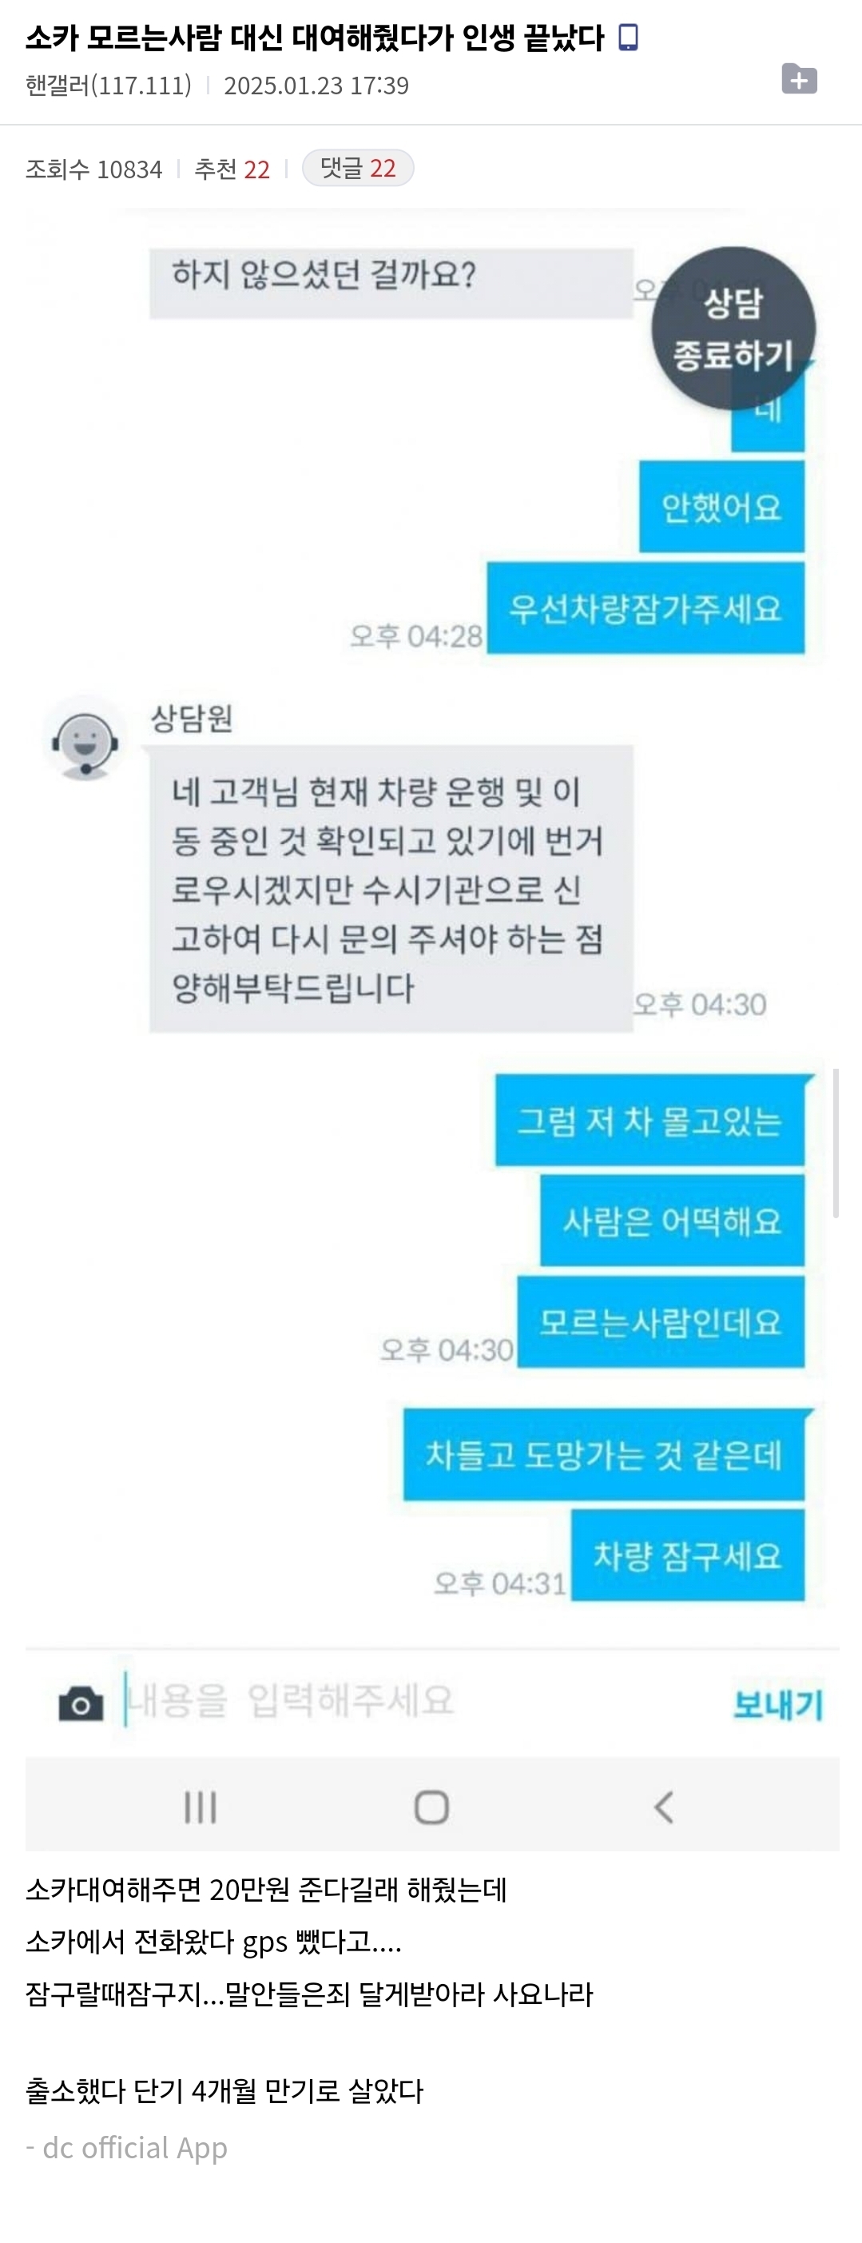The height and width of the screenshot is (2243, 862).
Task: Click author 핸갤러(117.111)
Action: click(109, 86)
